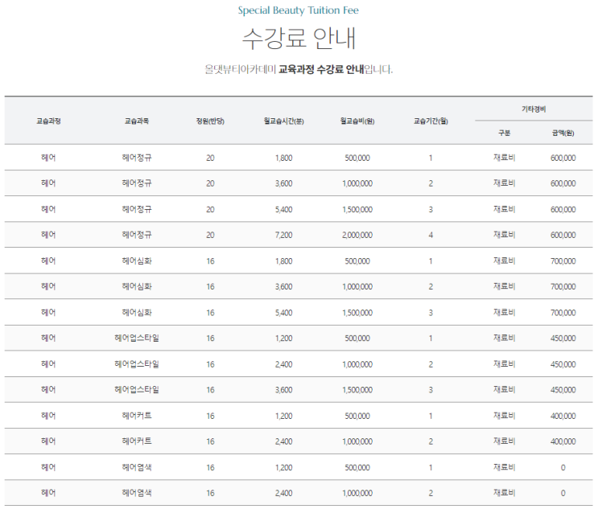Screen dimensions: 598x509
Task: Click the '7,200' monthly minutes cell
Action: pyautogui.click(x=284, y=235)
